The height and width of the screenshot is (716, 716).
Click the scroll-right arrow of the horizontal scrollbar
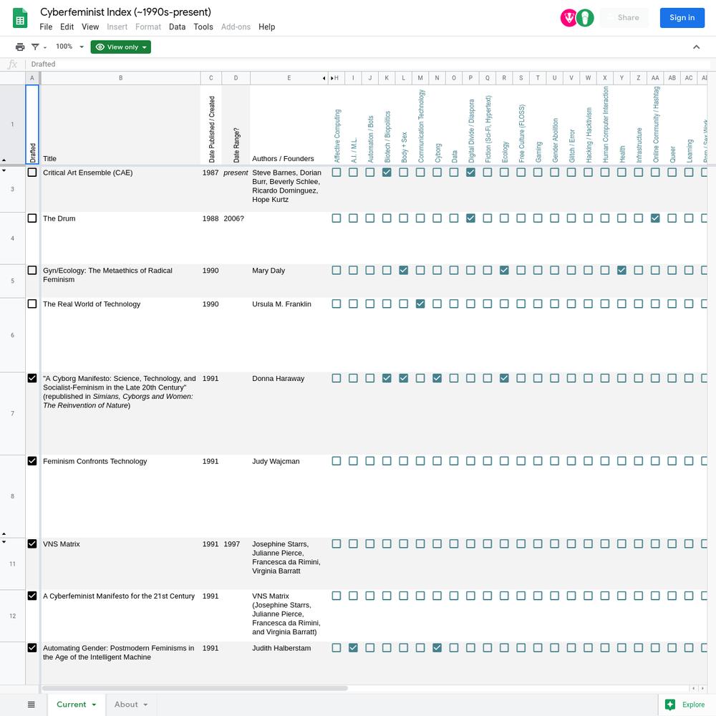tap(702, 688)
